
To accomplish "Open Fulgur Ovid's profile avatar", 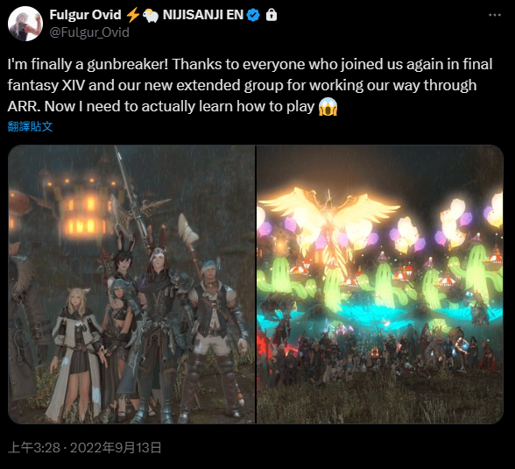I will 25,24.
